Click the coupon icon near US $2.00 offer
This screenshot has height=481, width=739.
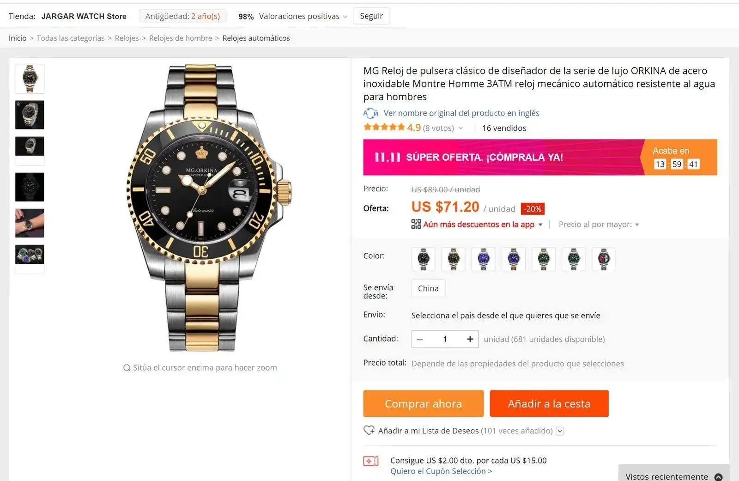pos(371,461)
